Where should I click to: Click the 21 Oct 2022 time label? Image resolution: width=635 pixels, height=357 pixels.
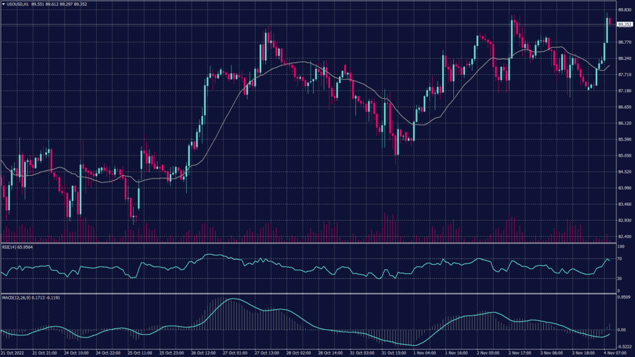coord(15,353)
